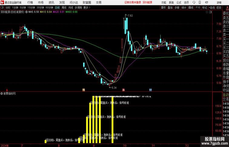229x147 pixels.
Task: Switch to 60分钟 chart period
Action: pyautogui.click(x=49, y=8)
